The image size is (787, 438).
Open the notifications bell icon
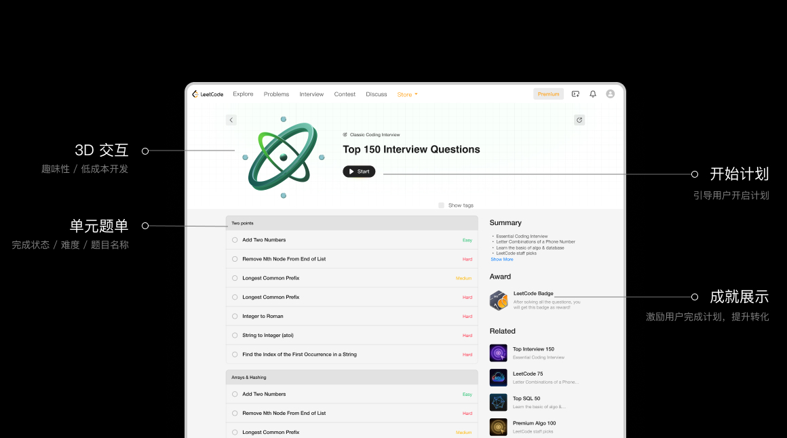pyautogui.click(x=593, y=94)
